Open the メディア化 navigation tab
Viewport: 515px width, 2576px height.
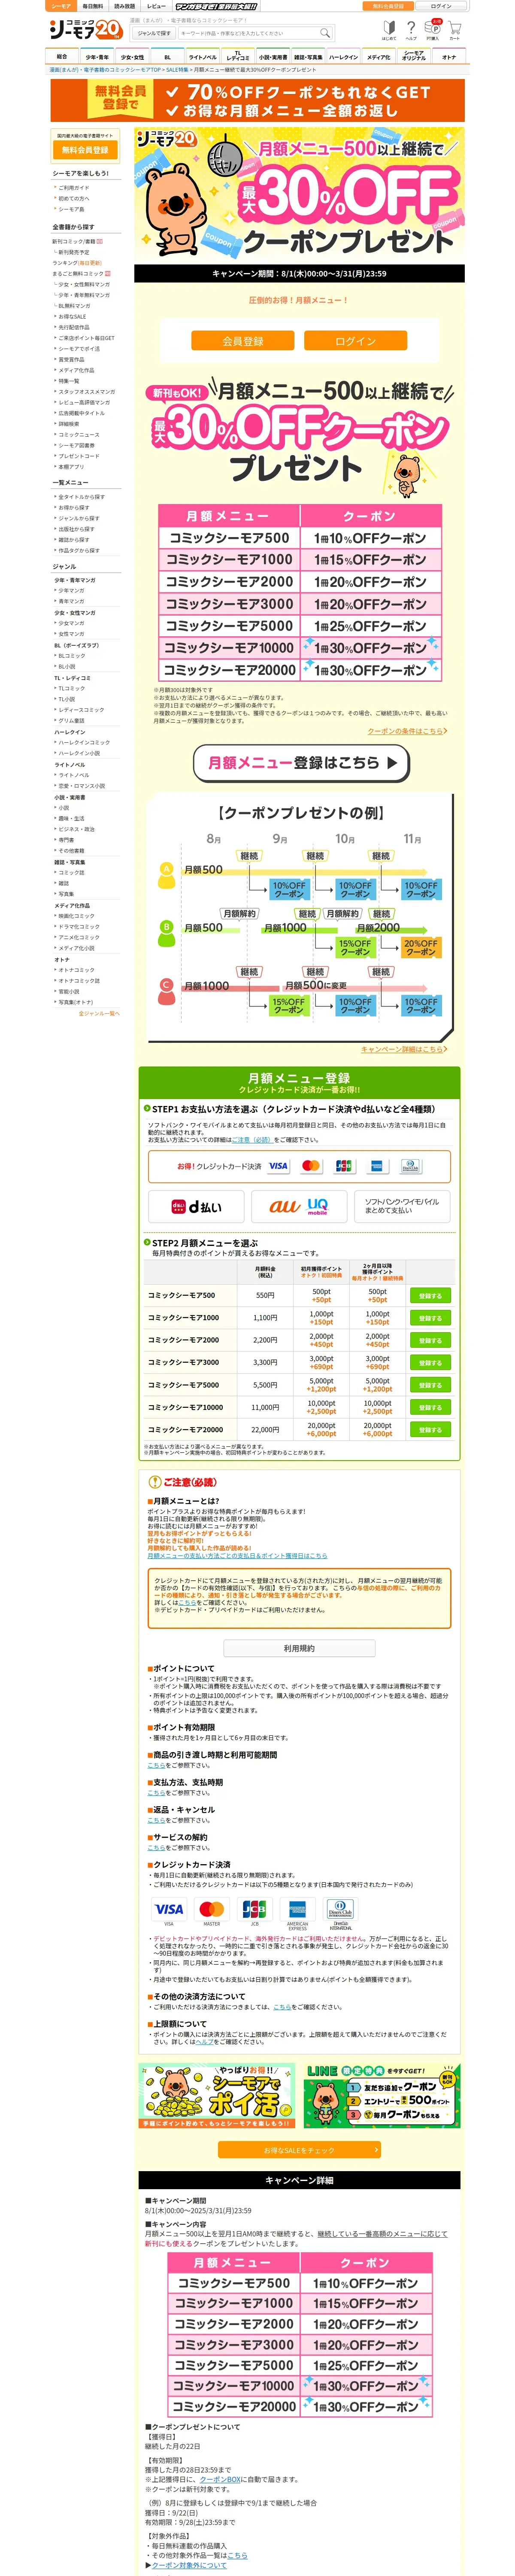(x=378, y=57)
